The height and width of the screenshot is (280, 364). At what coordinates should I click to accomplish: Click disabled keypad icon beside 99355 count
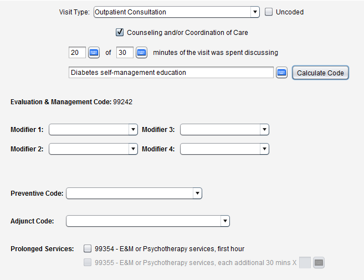[319, 263]
